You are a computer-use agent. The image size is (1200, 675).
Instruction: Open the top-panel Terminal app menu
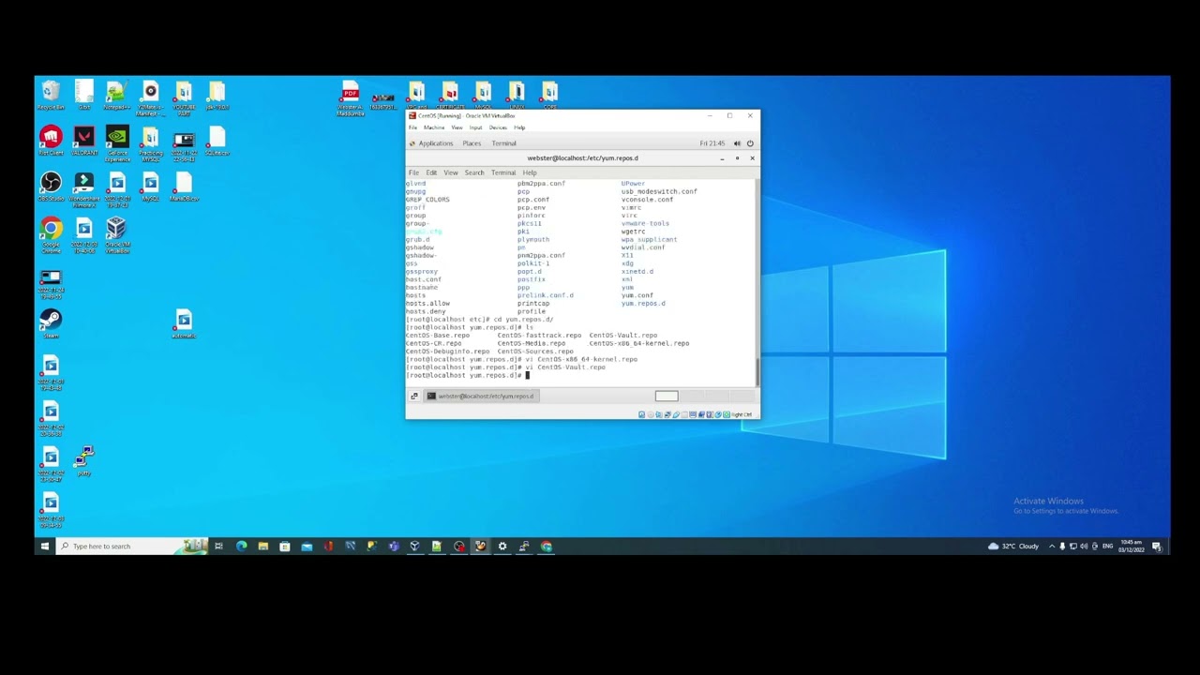pos(504,143)
